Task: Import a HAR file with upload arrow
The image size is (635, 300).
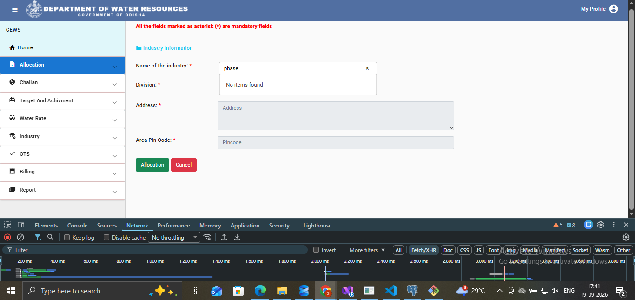Action: [224, 237]
